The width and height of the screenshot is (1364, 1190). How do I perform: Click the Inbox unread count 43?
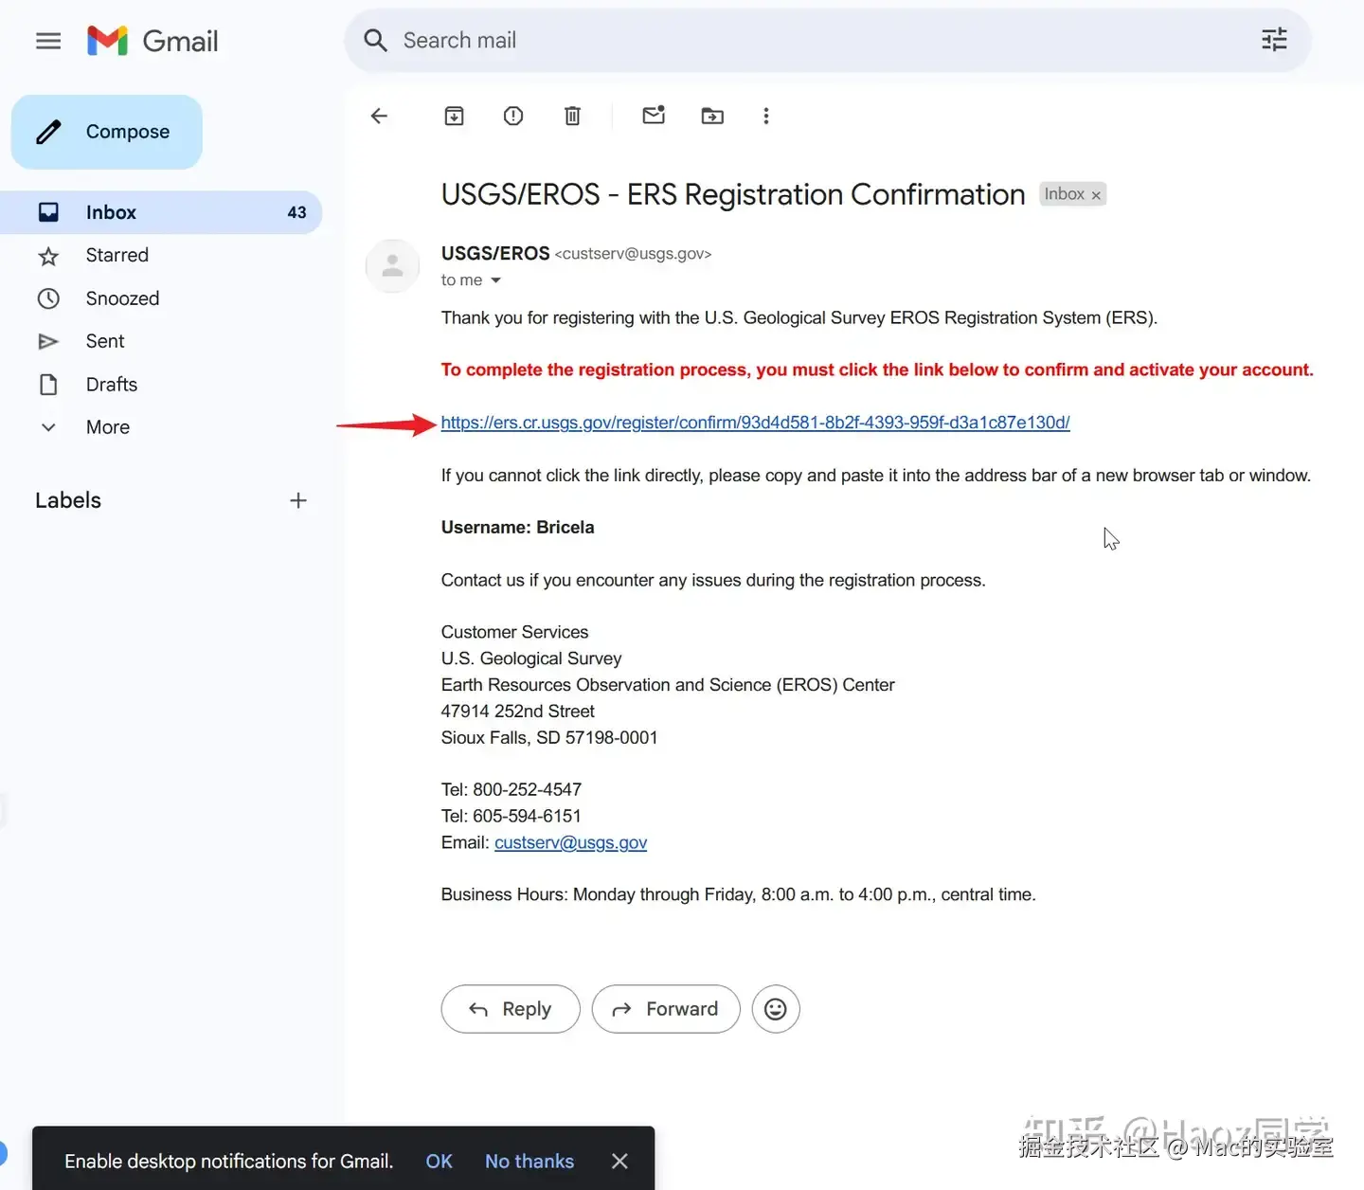tap(296, 212)
